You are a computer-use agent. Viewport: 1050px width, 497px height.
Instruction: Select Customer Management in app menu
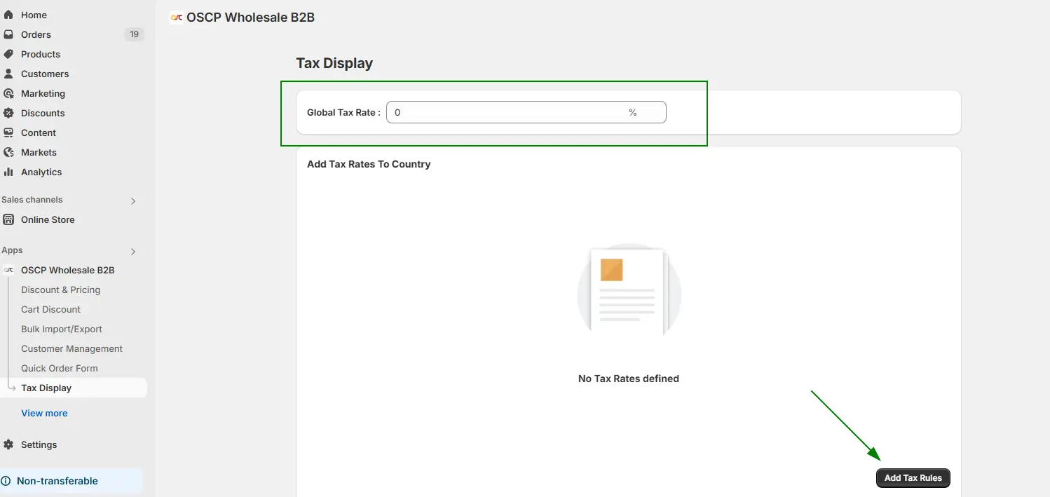(71, 348)
